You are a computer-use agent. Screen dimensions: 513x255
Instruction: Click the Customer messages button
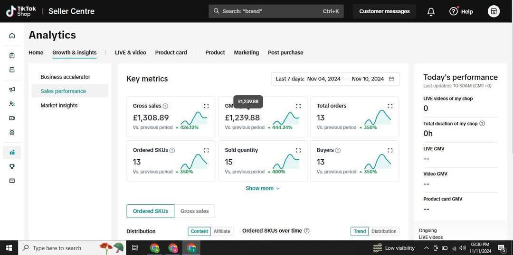pos(384,11)
